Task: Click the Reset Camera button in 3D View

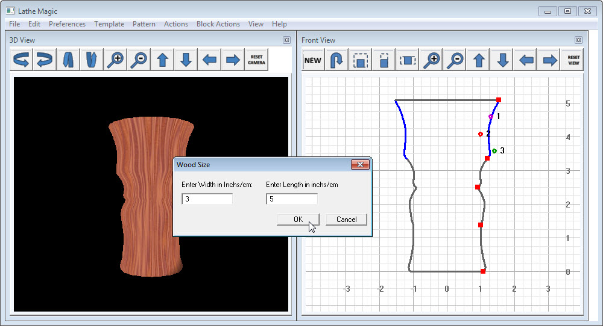Action: tap(256, 60)
